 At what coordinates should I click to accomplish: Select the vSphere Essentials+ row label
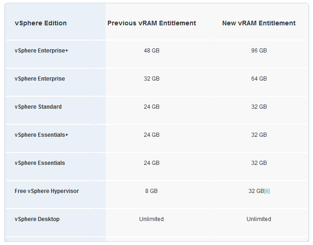pos(41,135)
